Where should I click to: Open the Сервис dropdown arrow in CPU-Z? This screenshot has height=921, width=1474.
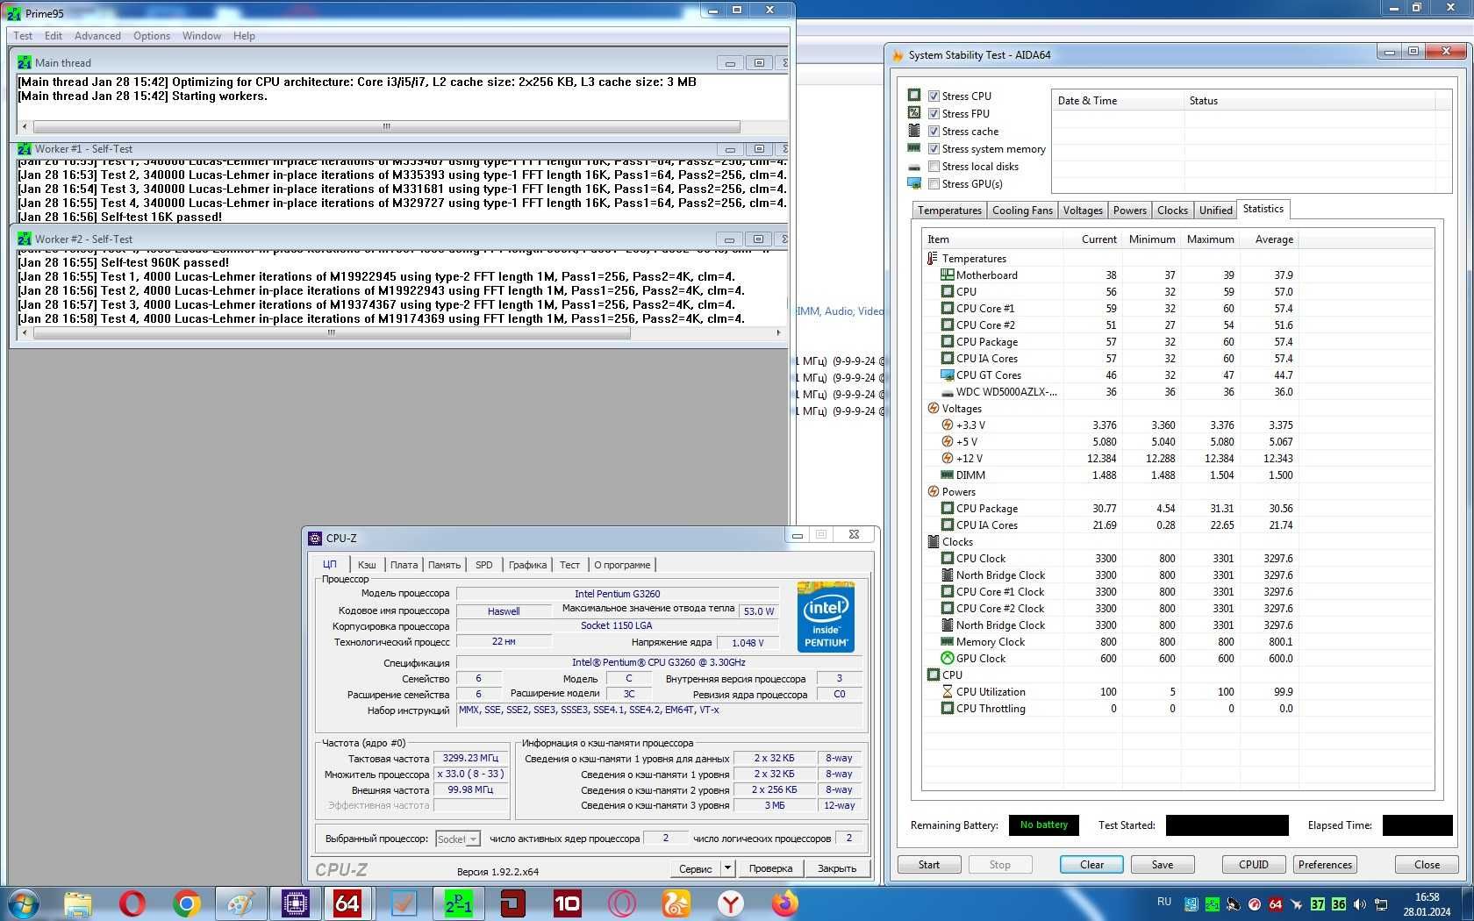pos(727,868)
